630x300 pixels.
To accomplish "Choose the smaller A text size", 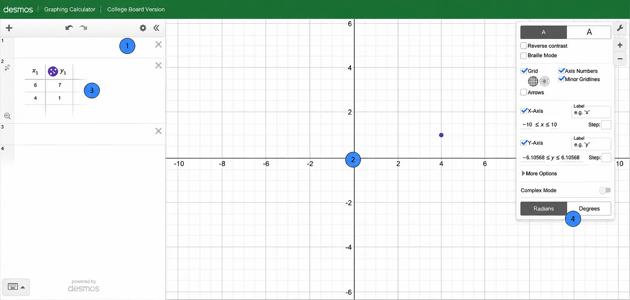I will point(543,32).
